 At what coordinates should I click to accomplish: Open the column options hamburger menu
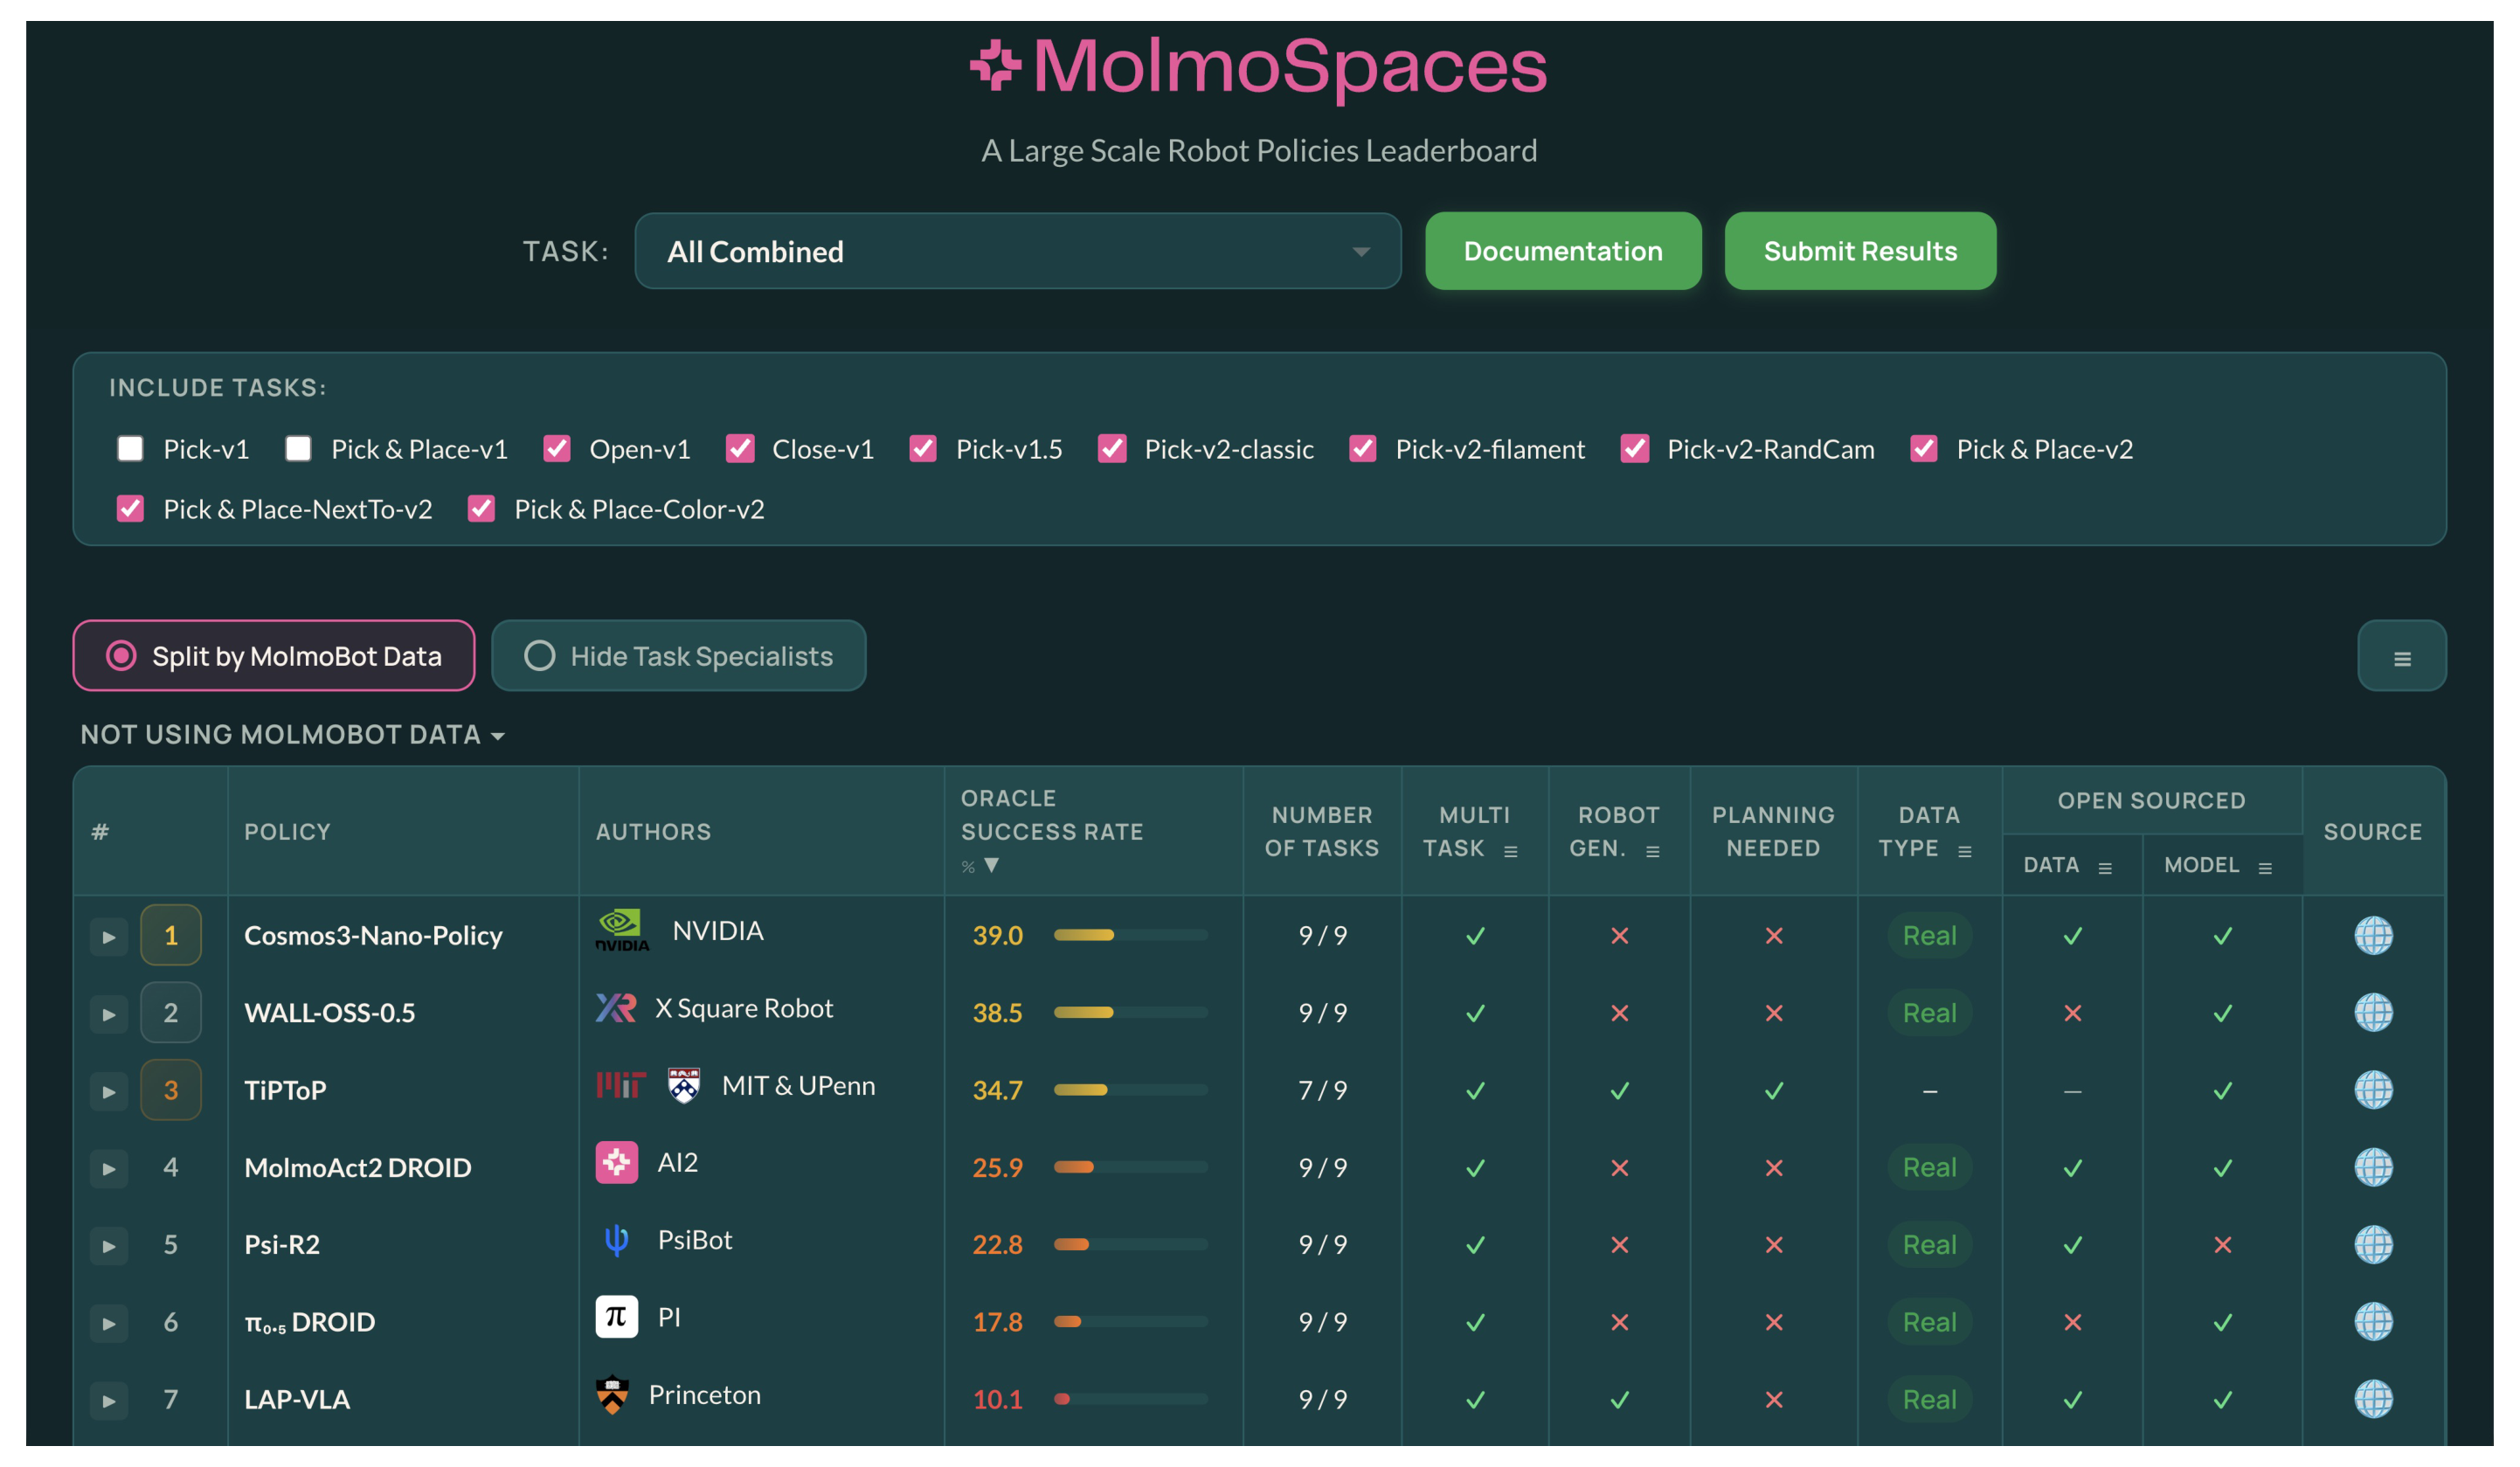pos(2401,656)
